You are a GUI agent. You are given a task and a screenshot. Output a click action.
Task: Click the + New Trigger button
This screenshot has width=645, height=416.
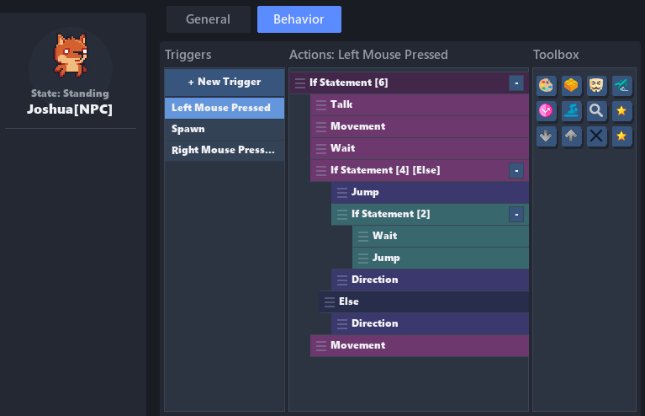(x=224, y=83)
